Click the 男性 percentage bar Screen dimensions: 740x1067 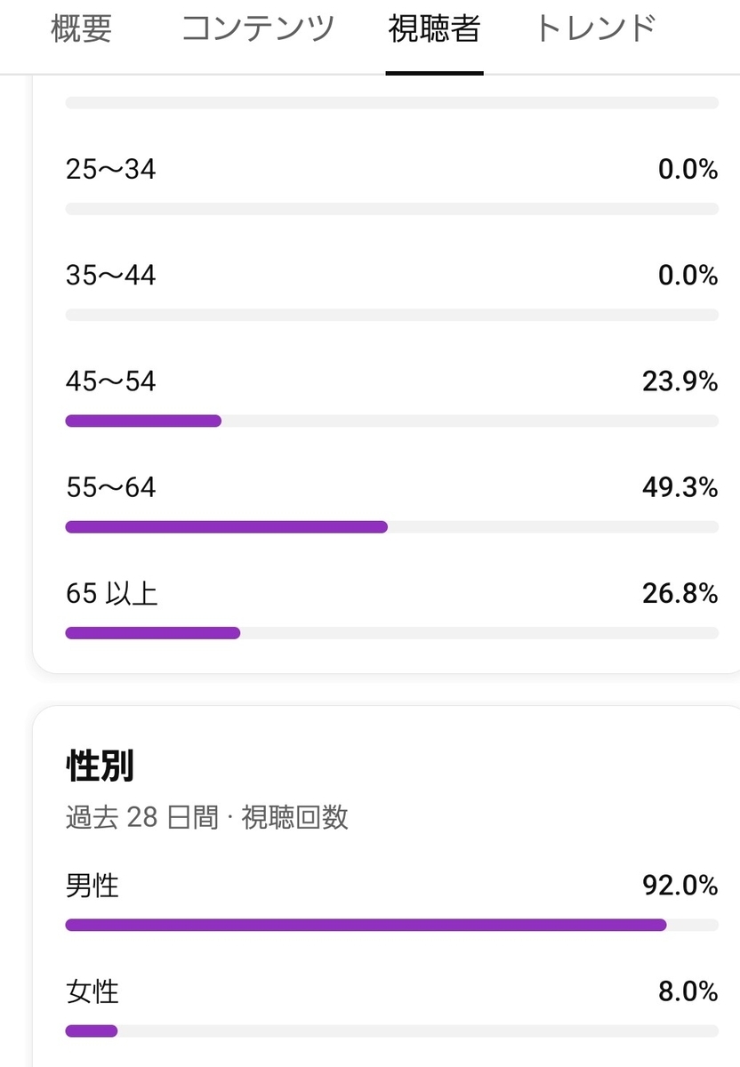coord(365,925)
